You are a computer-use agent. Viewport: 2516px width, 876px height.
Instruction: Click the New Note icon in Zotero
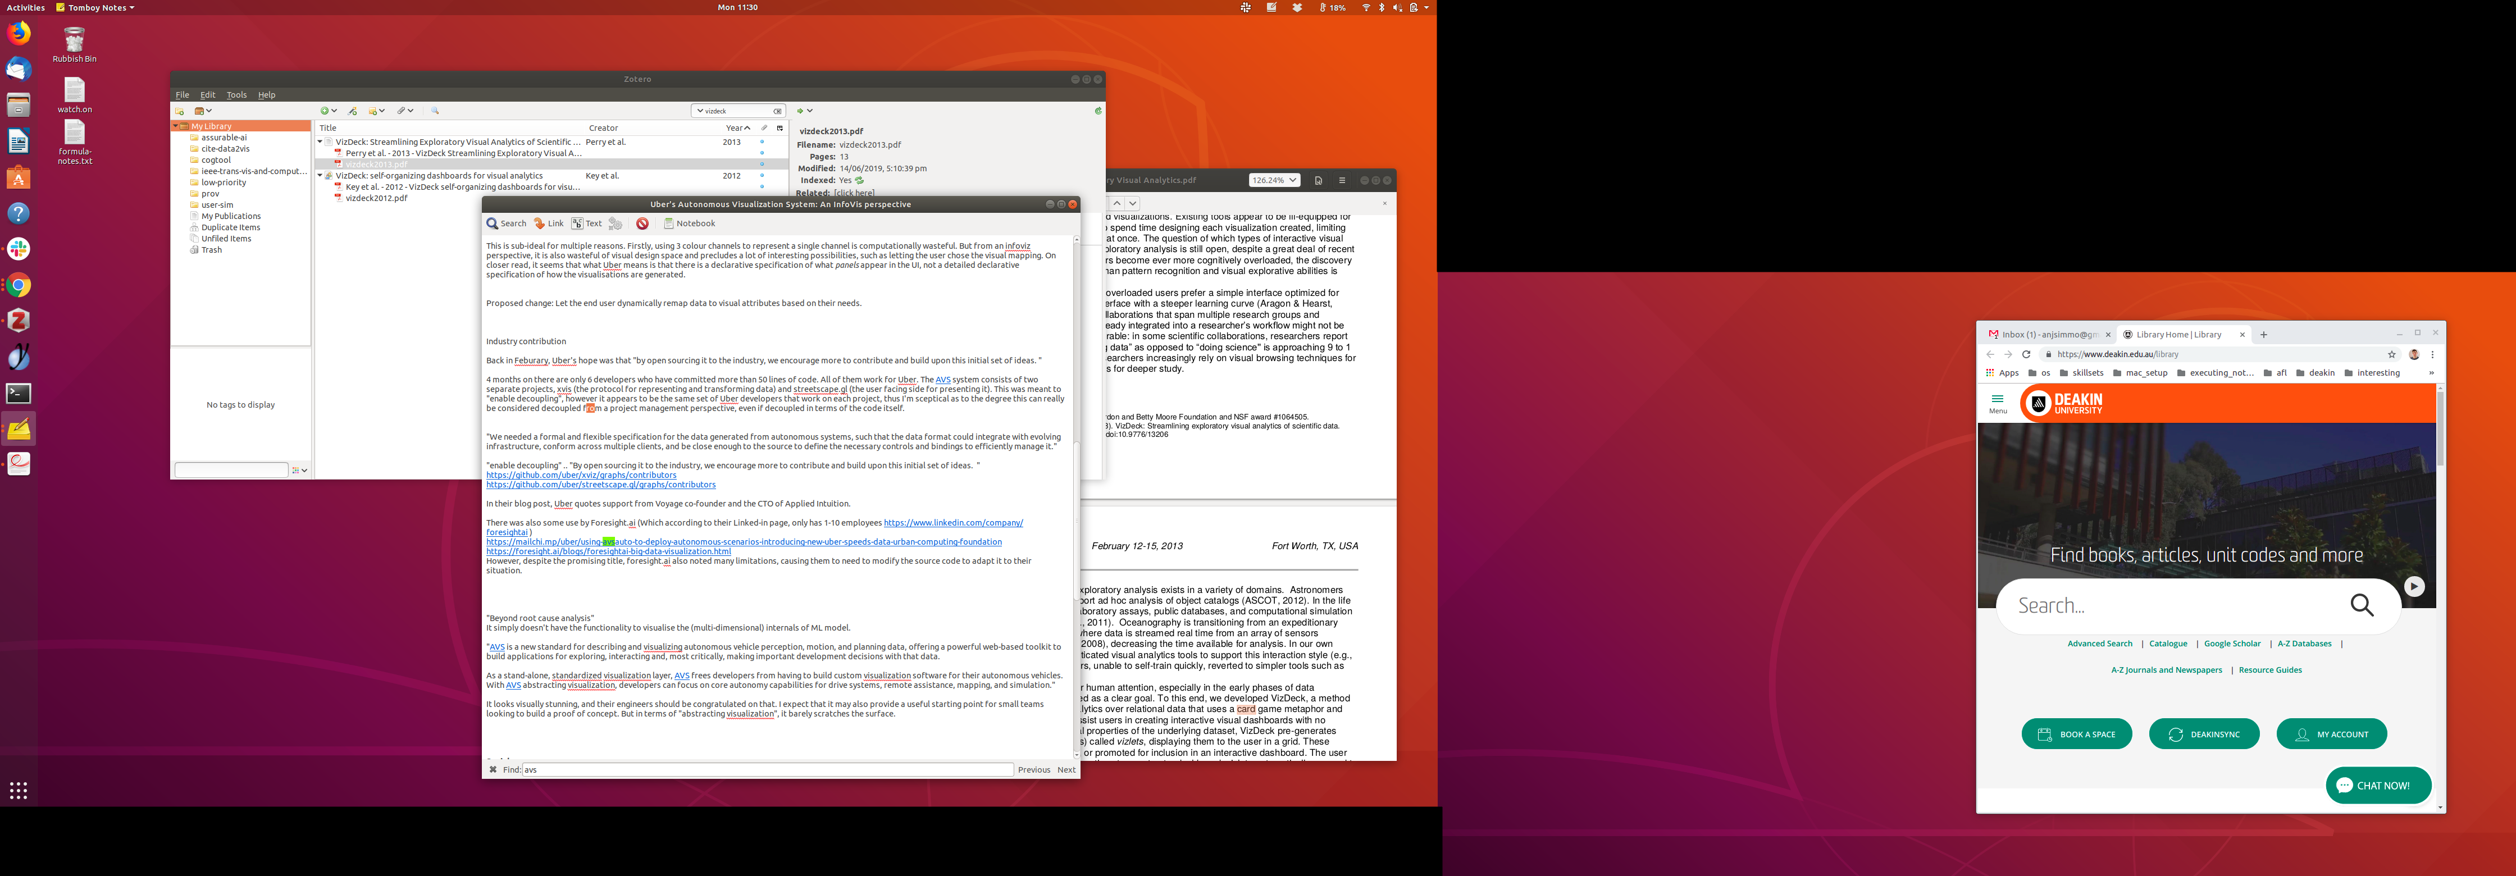click(x=374, y=111)
